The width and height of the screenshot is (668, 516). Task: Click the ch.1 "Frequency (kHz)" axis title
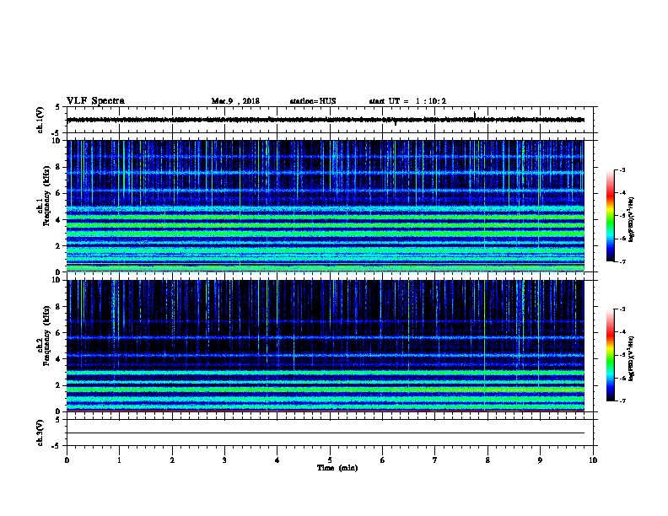46,196
